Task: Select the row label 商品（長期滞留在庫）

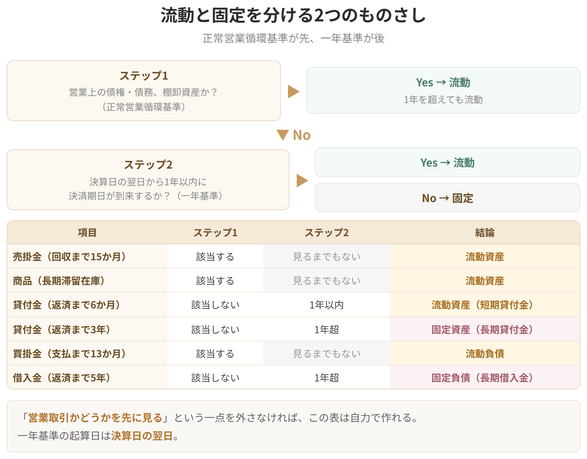Action: tap(59, 281)
